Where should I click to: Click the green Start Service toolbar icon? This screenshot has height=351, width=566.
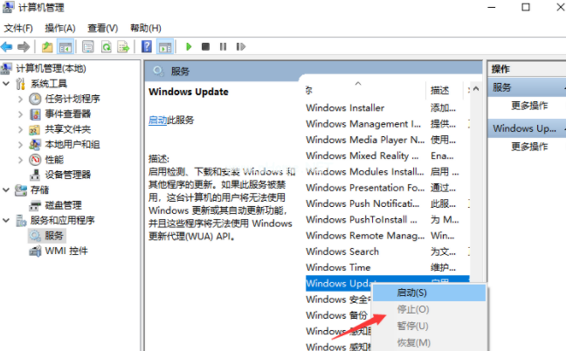point(189,46)
